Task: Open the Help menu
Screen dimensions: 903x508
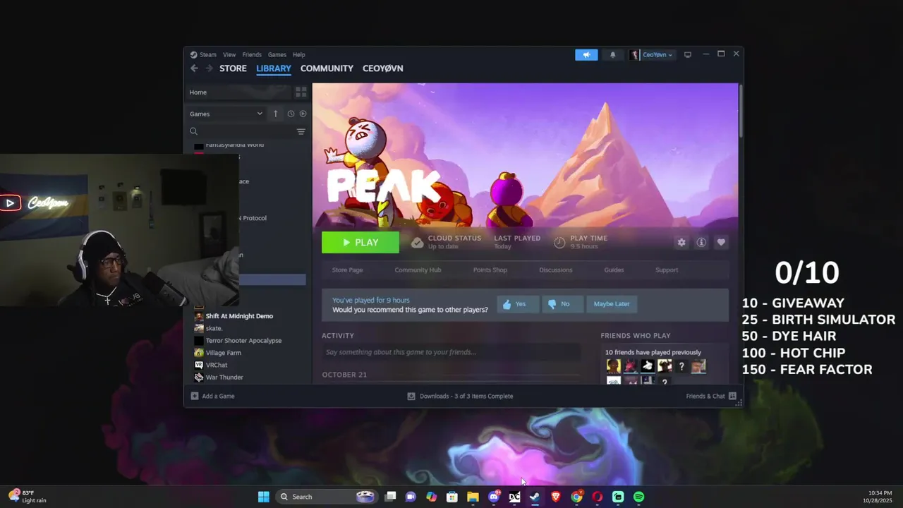Action: click(x=299, y=54)
